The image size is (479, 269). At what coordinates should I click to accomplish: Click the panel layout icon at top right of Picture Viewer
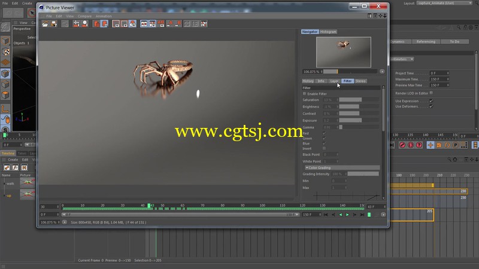coord(369,16)
